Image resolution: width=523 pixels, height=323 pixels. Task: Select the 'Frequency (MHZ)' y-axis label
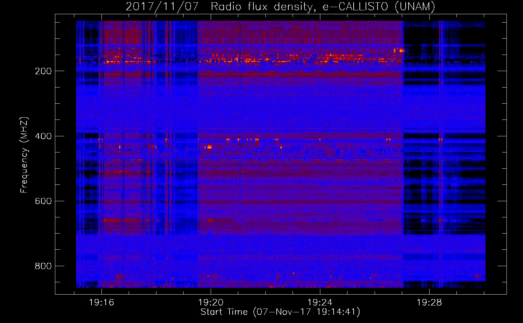point(24,155)
